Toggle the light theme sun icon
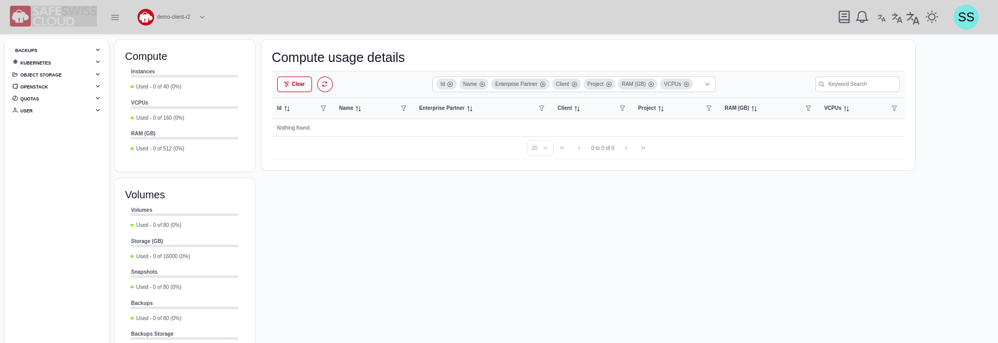This screenshot has height=343, width=998. tap(932, 17)
